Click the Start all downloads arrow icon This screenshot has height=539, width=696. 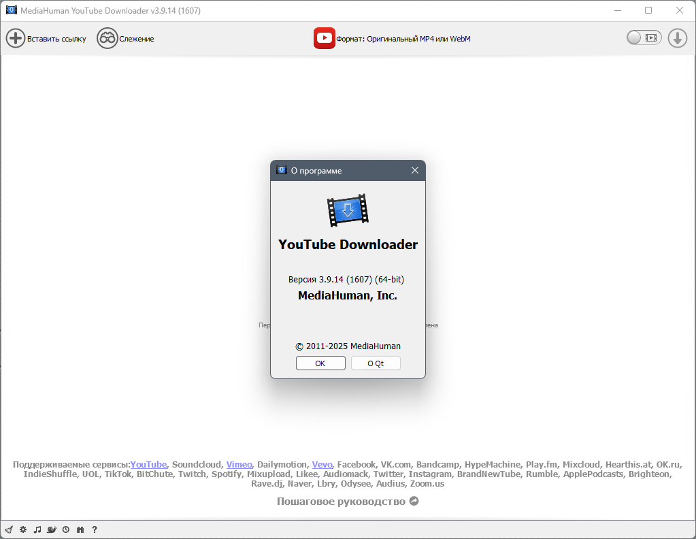pyautogui.click(x=678, y=38)
